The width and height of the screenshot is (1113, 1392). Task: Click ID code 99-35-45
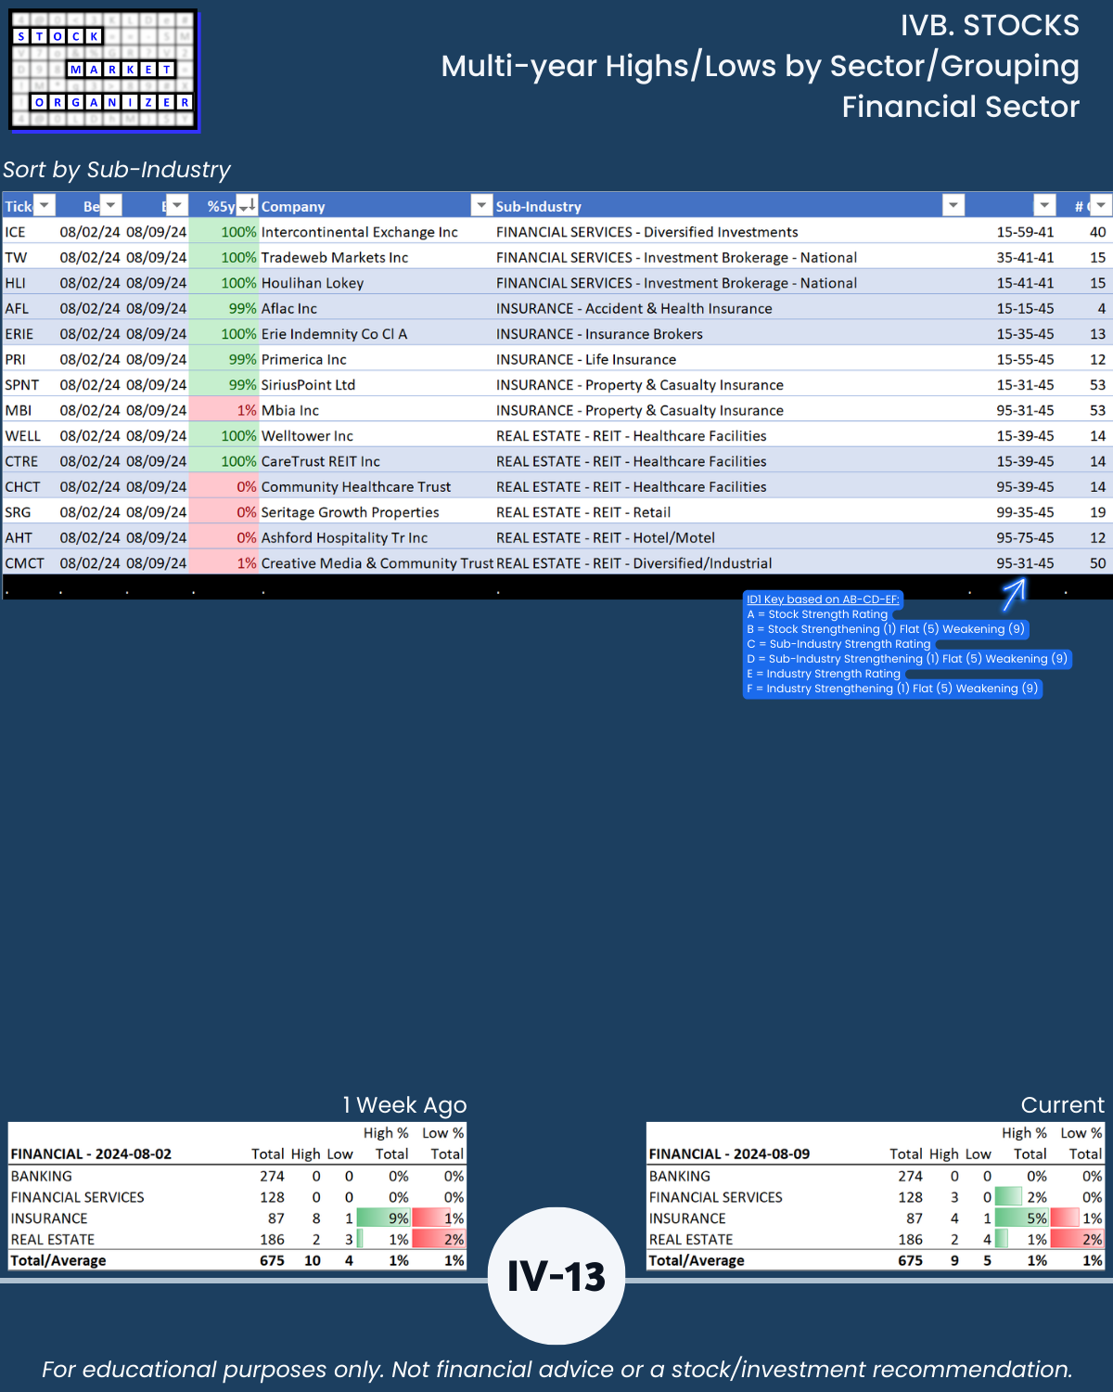tap(1025, 512)
